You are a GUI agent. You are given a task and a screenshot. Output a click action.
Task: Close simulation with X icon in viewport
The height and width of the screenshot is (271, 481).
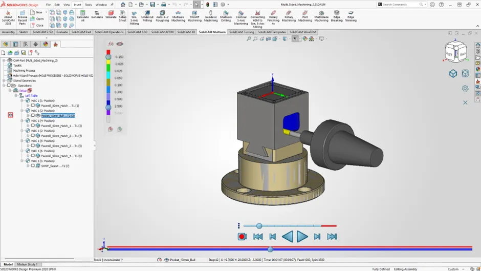[x=465, y=102]
